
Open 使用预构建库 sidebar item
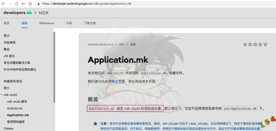click(x=16, y=122)
